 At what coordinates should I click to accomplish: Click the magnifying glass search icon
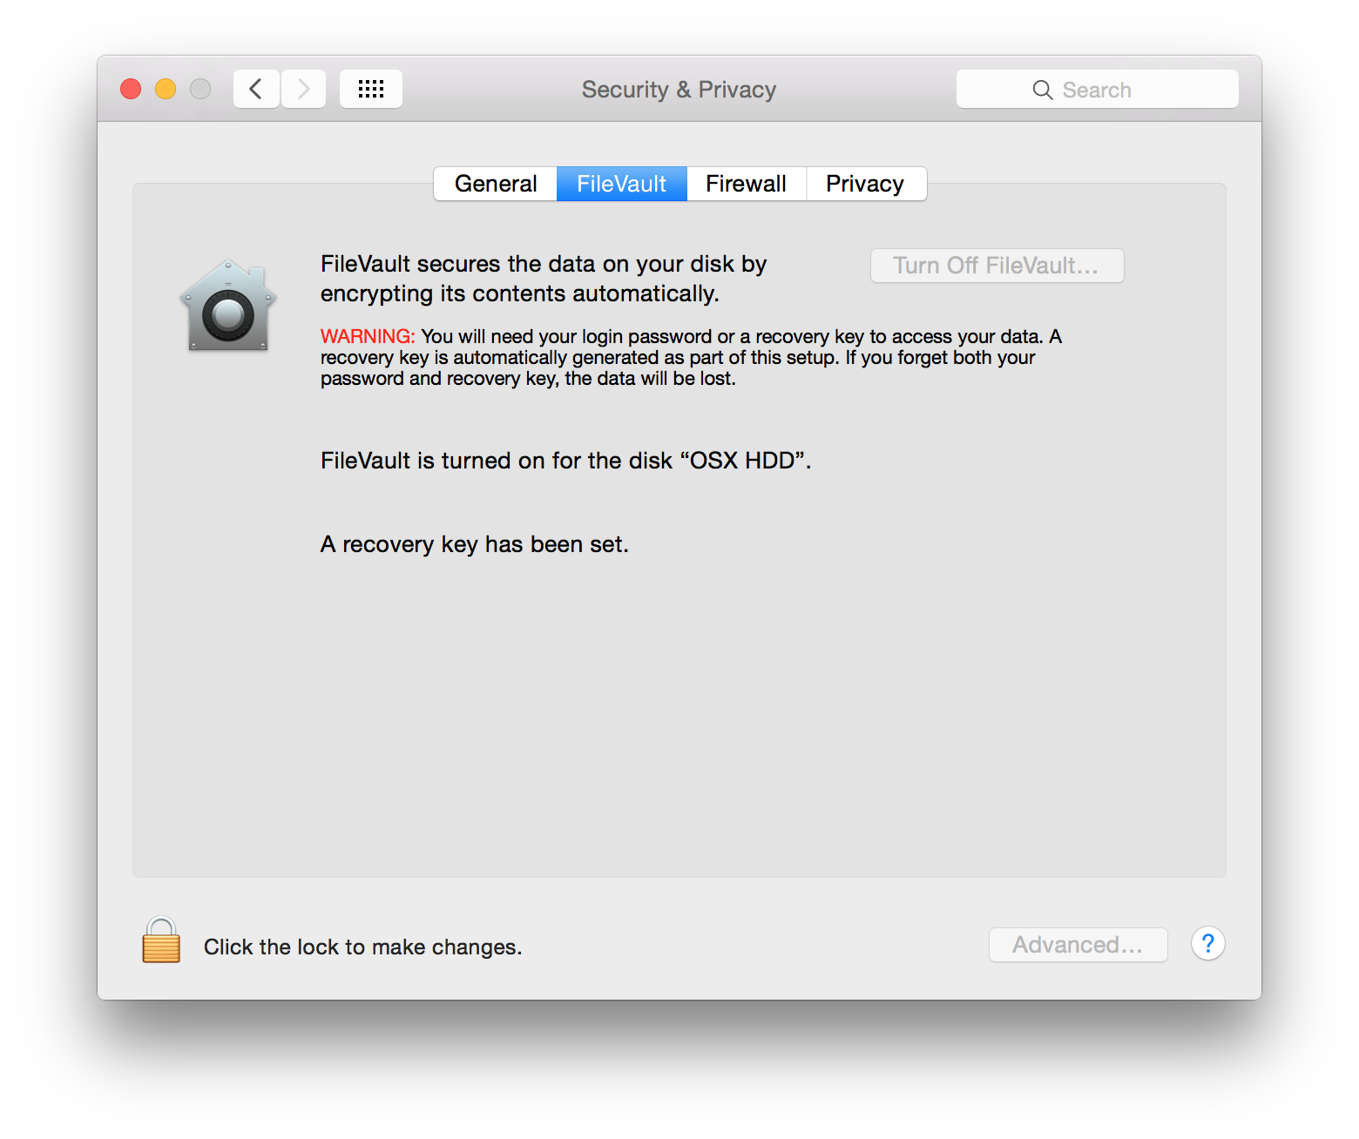click(1042, 90)
